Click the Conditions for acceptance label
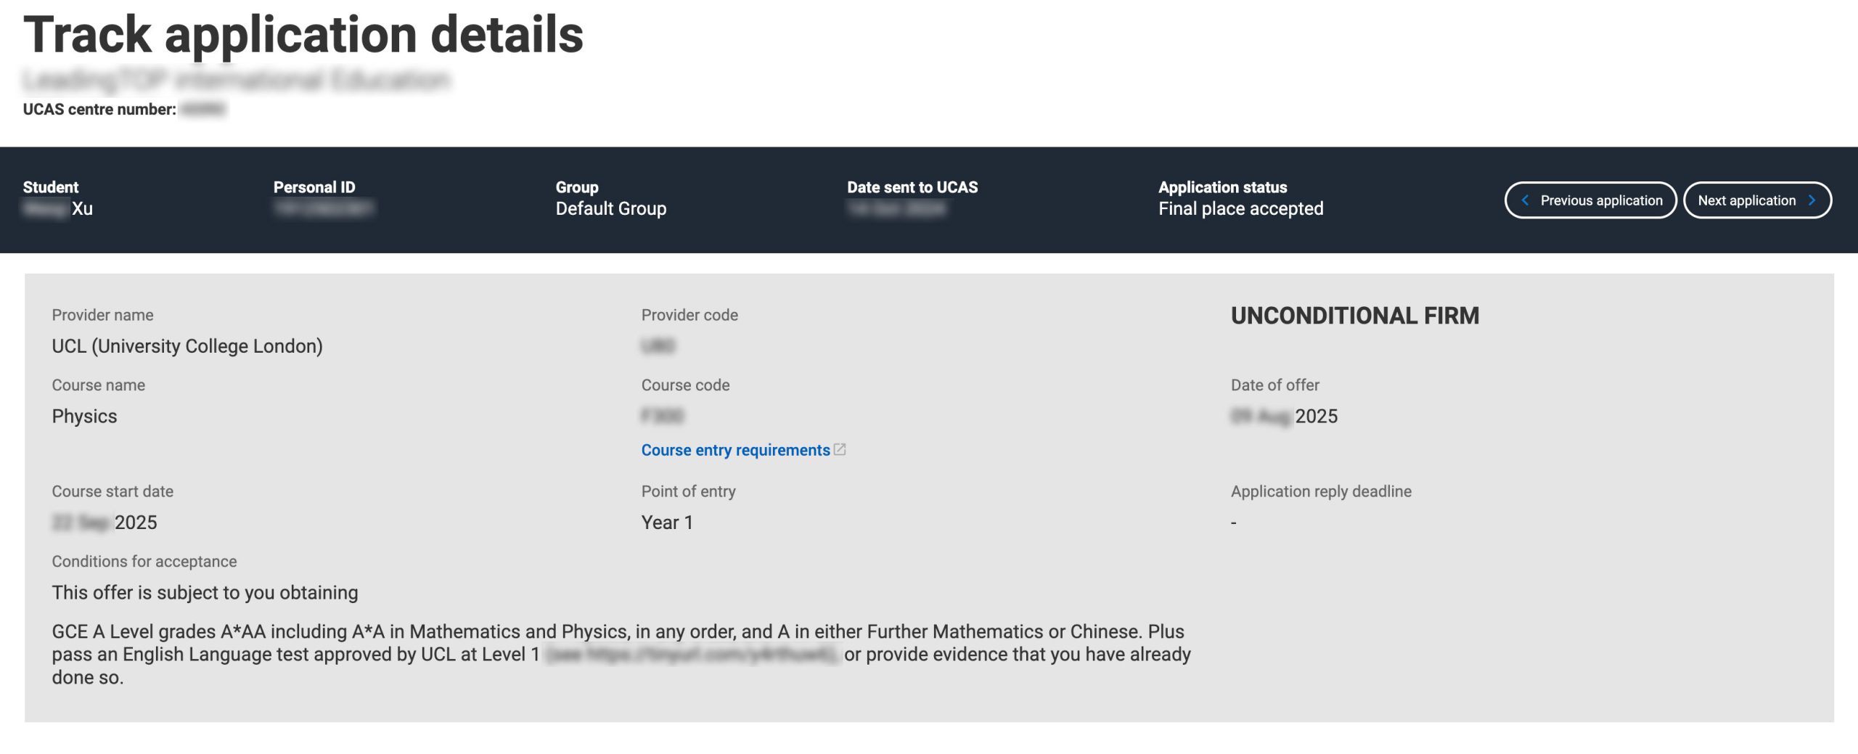Viewport: 1858px width, 754px height. point(144,562)
